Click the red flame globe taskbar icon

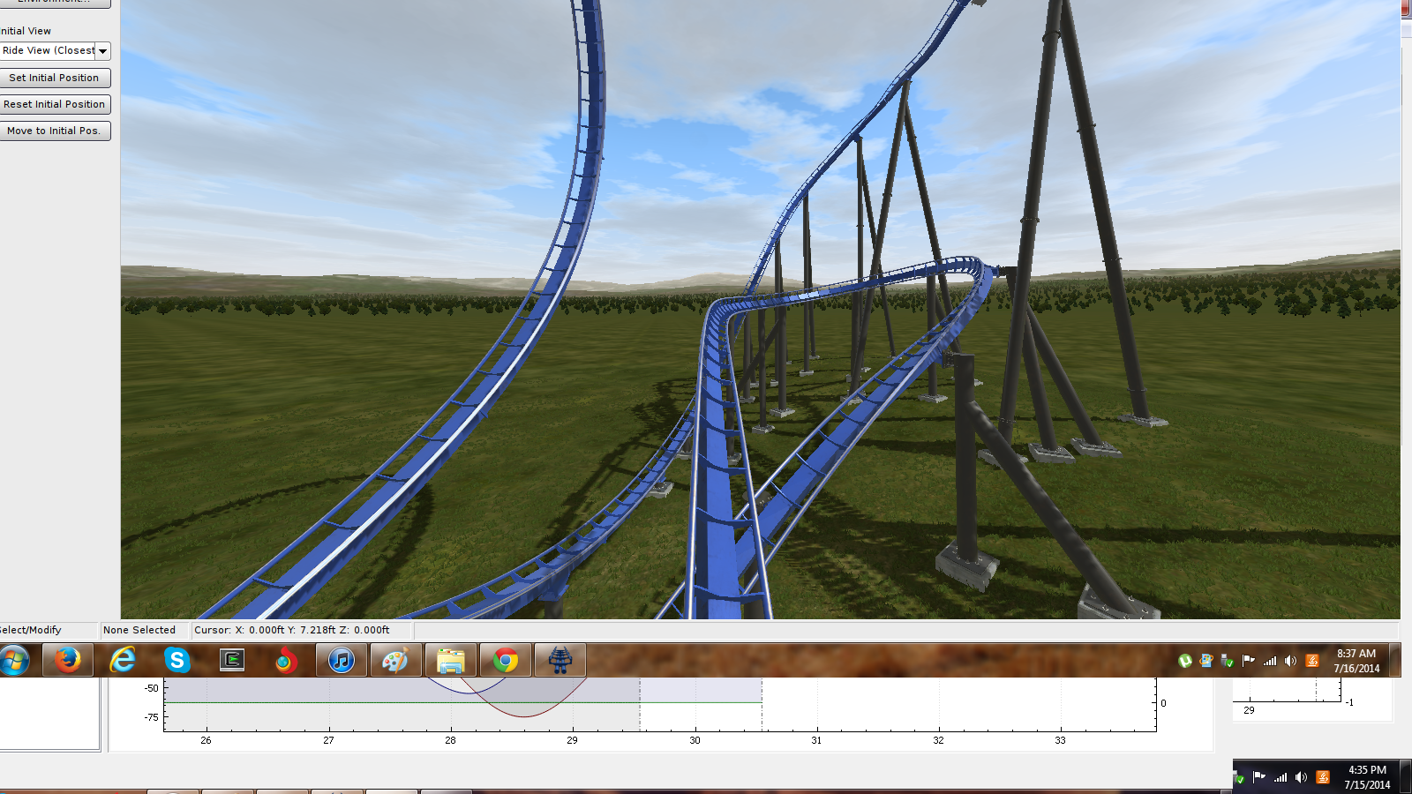pyautogui.click(x=286, y=660)
